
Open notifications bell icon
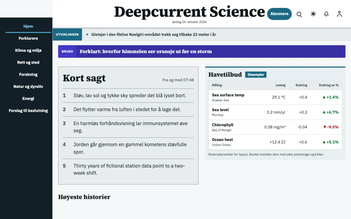(326, 14)
